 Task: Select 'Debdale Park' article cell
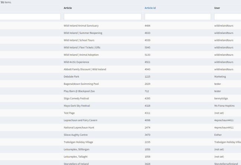pyautogui.click(x=71, y=77)
